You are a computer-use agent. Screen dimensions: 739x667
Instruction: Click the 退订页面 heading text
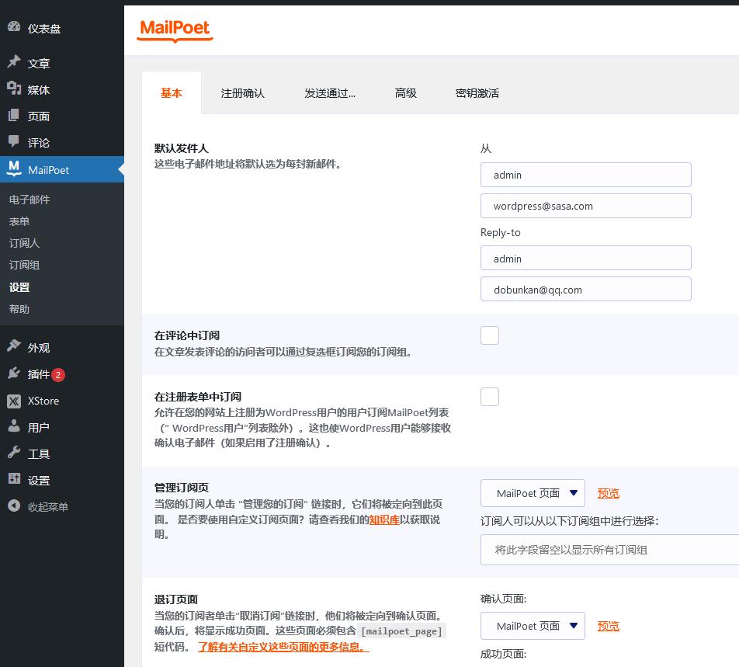point(176,599)
